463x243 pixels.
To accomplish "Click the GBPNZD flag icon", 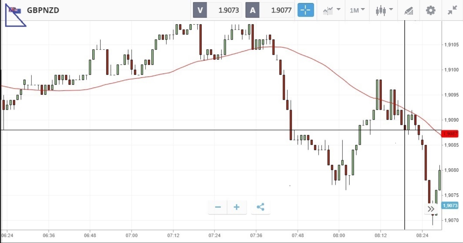I will click(x=15, y=11).
